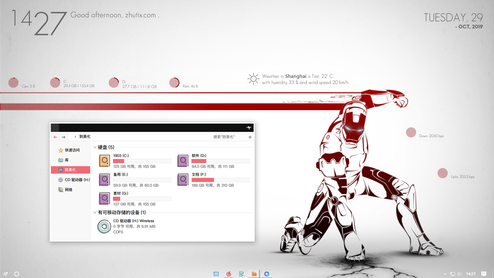This screenshot has width=494, height=278.
Task: Open the CD 驱动器 (H:) Wireless disc
Action: 104,226
